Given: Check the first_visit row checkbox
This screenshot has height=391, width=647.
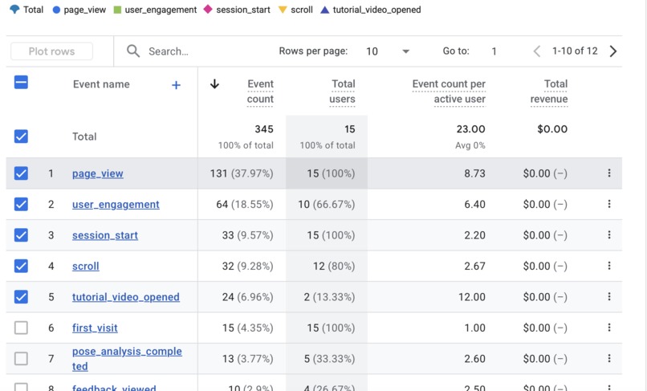Looking at the screenshot, I should point(21,328).
